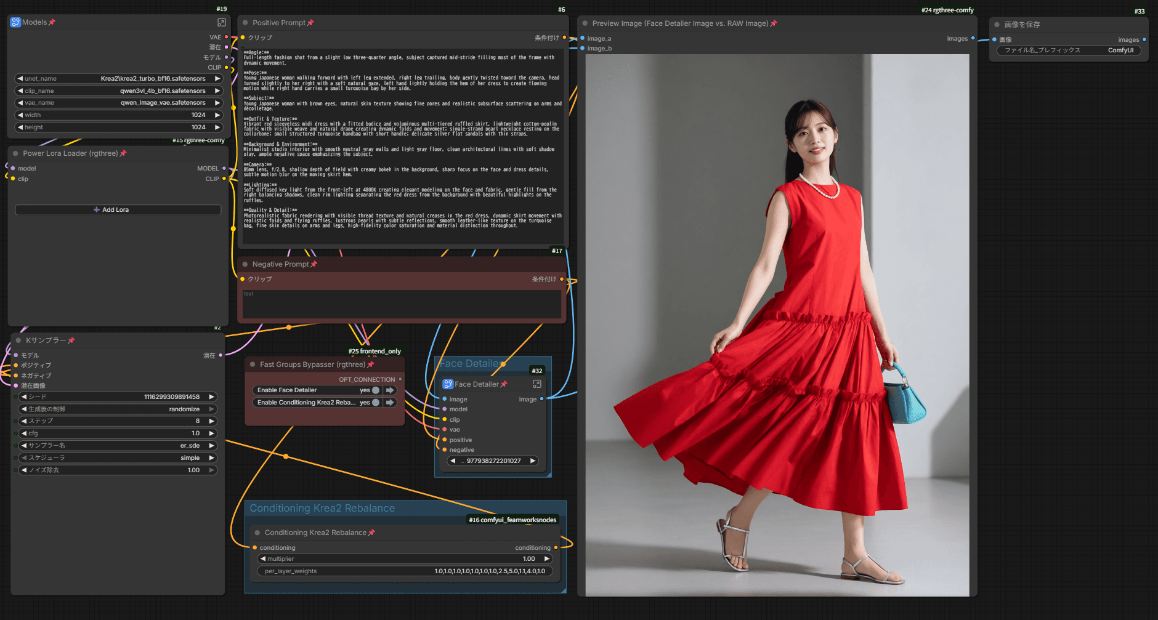This screenshot has height=620, width=1158.
Task: Click the シード seed value field
Action: pyautogui.click(x=118, y=397)
